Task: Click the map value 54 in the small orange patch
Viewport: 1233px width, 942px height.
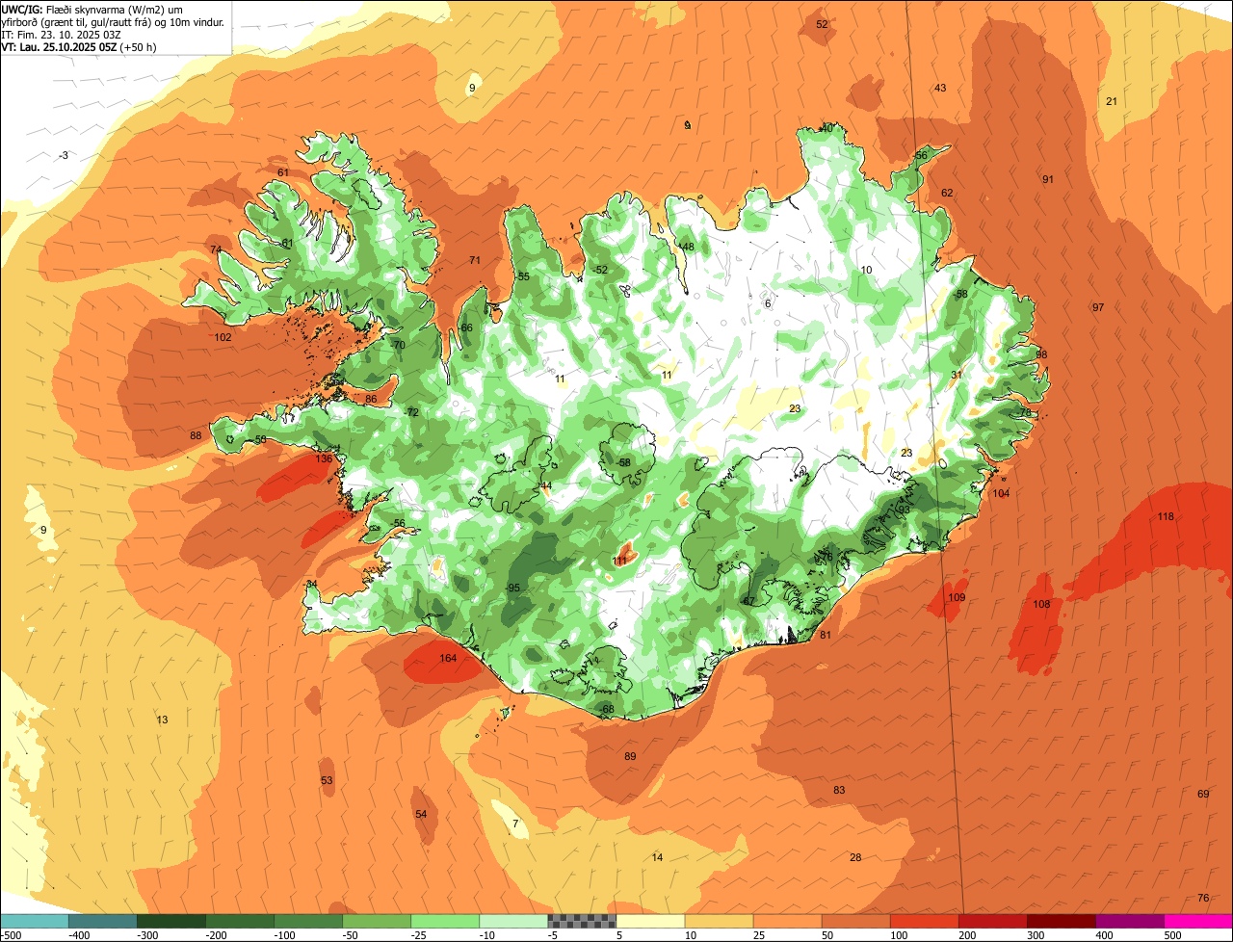Action: [421, 815]
